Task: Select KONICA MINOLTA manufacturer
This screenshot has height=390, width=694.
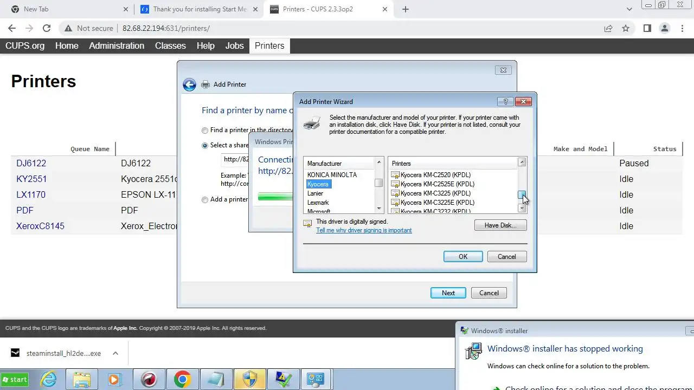Action: point(332,175)
